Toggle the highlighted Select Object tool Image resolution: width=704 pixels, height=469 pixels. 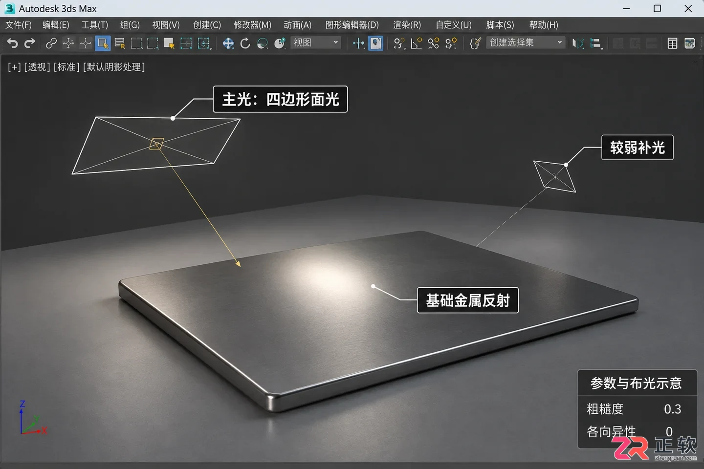coord(103,43)
